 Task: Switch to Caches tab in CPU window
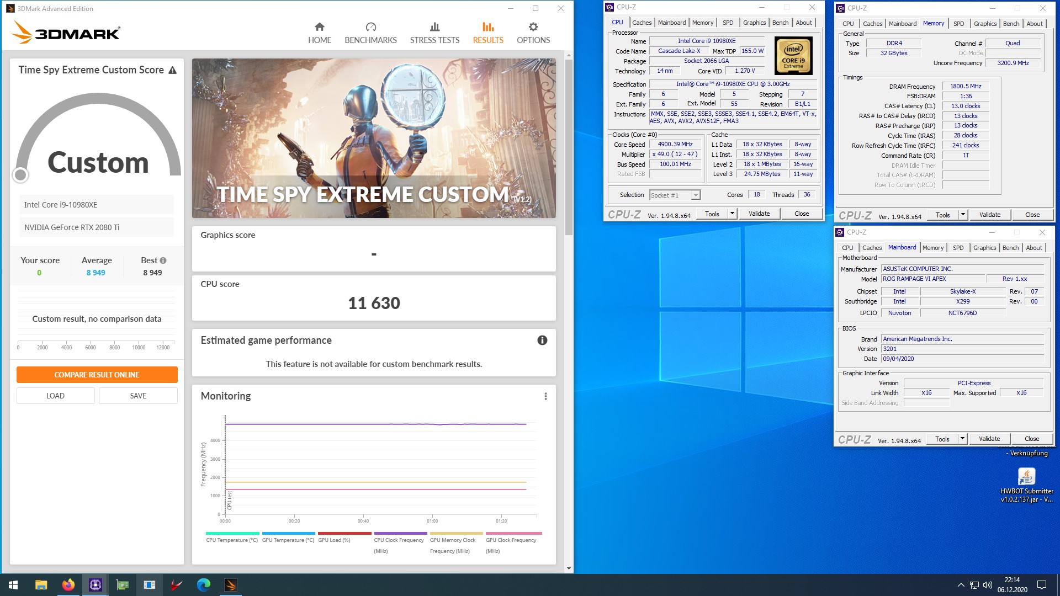pos(642,23)
